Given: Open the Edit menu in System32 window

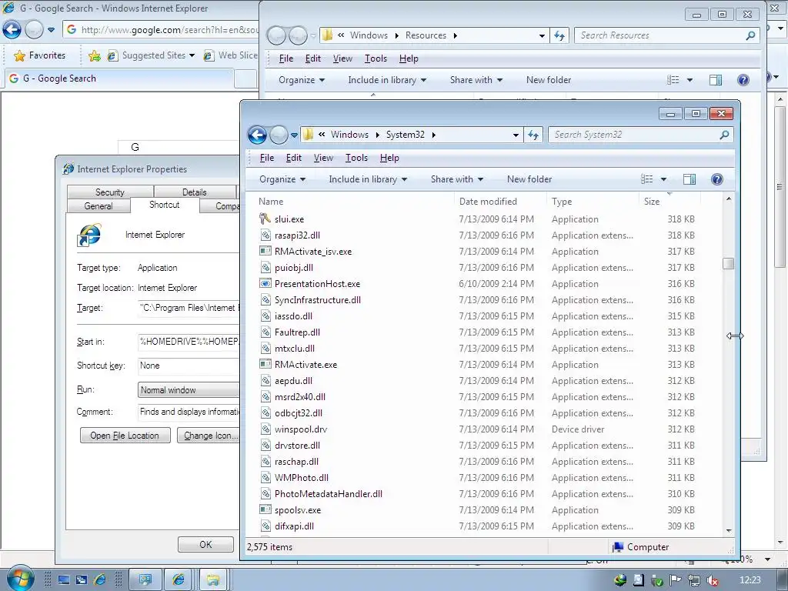Looking at the screenshot, I should click(x=293, y=158).
